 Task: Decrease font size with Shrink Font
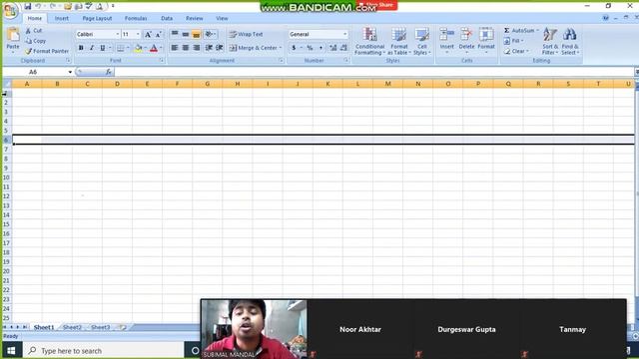tap(158, 35)
